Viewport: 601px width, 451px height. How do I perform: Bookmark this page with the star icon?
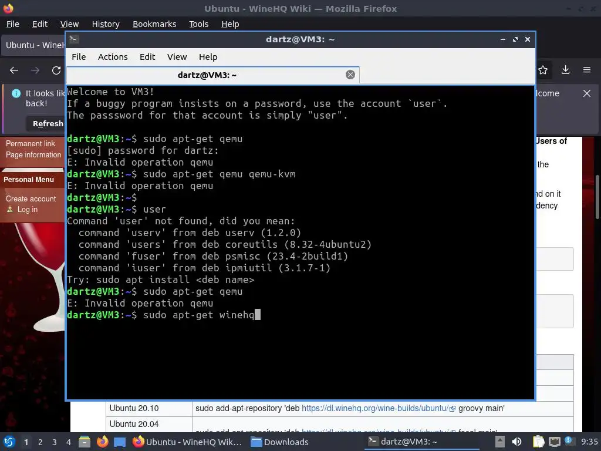tap(543, 70)
